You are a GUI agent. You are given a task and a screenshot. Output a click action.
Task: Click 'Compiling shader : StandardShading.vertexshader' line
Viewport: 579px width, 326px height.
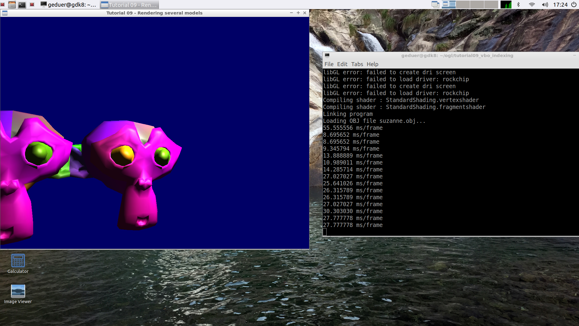[401, 100]
